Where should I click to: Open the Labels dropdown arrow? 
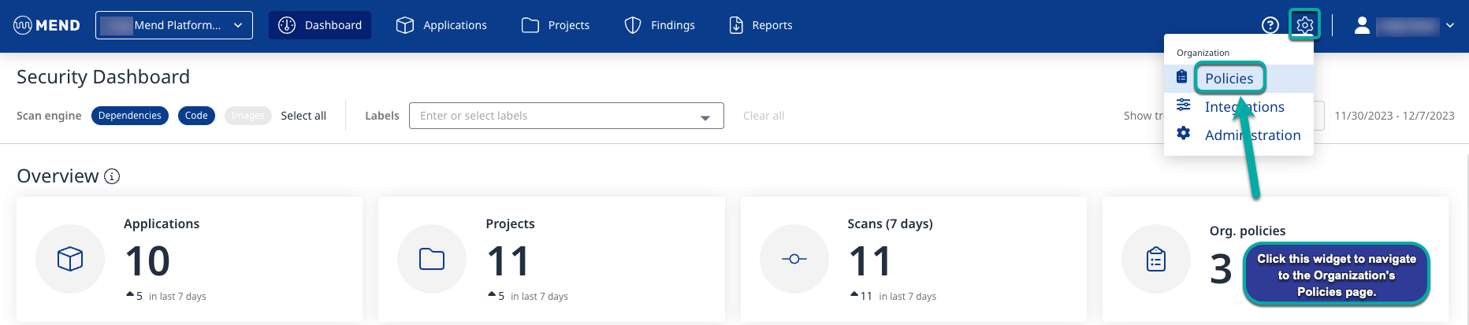click(705, 117)
